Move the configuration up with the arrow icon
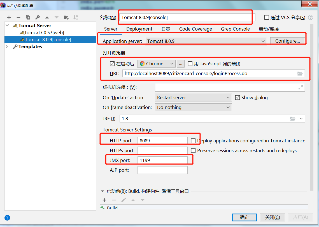Screen dimensions: 319x227 [x=47, y=17]
